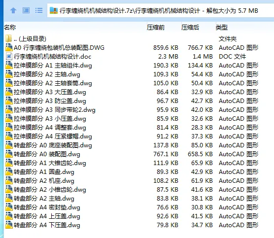Select file name 拉伸膜部分 A2 主轴.dwg
Screen dimensions: 274x238
coord(47,74)
